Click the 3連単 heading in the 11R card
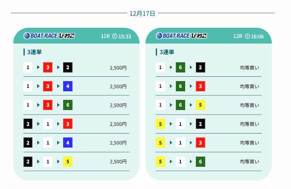The image size is (291, 189). 34,52
